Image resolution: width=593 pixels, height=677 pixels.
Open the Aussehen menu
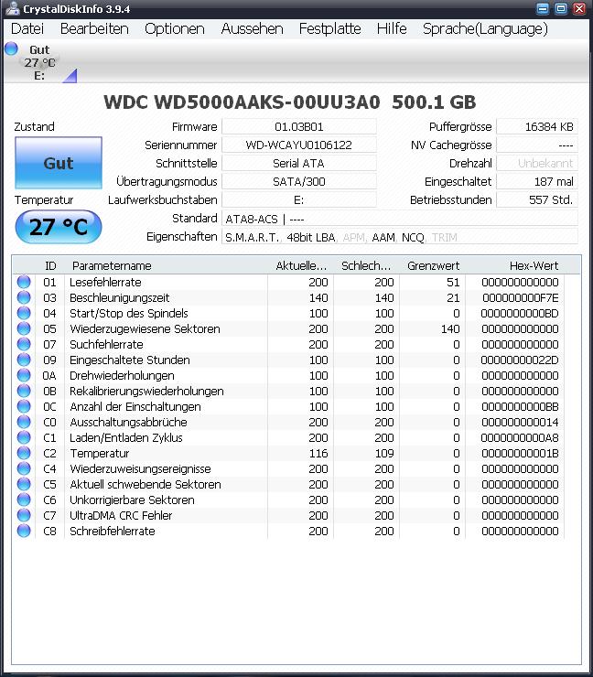(x=252, y=29)
